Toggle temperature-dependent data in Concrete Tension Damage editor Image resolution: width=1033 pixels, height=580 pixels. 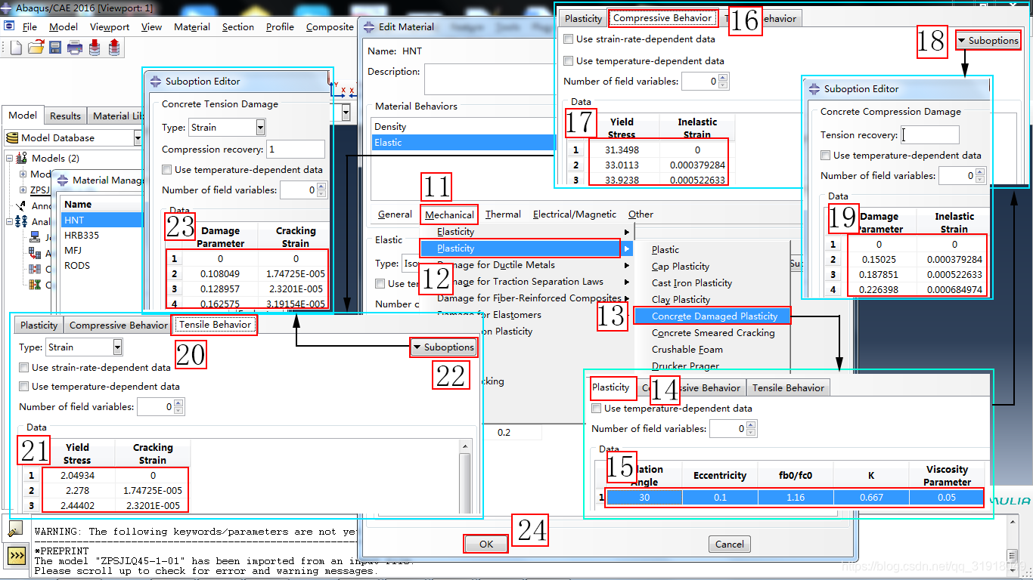click(x=167, y=170)
